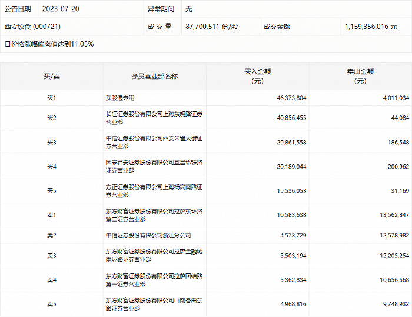412x317 pixels.
Task: Click sell amount 12,205,254
Action: [394, 256]
